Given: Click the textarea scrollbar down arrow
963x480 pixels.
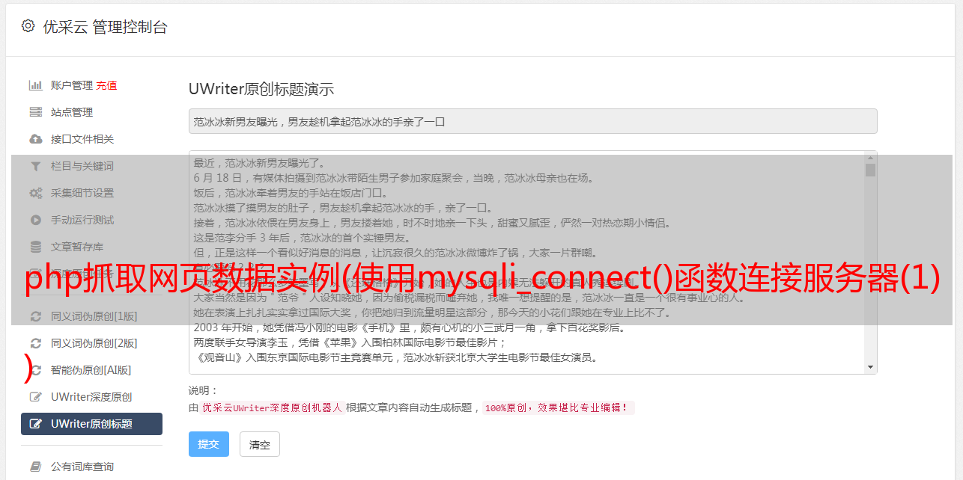Looking at the screenshot, I should pyautogui.click(x=870, y=367).
